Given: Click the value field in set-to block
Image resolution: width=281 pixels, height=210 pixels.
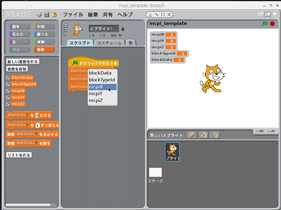Looking at the screenshot, I should click(37, 115).
